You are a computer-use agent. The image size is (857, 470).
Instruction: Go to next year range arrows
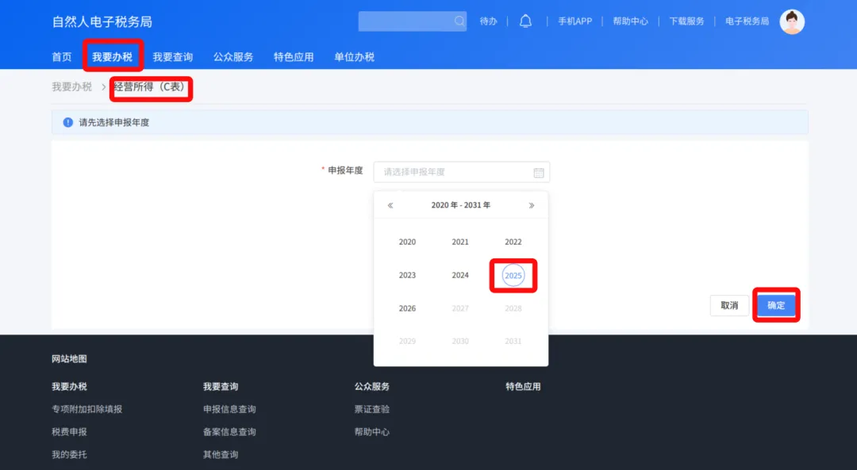click(531, 205)
